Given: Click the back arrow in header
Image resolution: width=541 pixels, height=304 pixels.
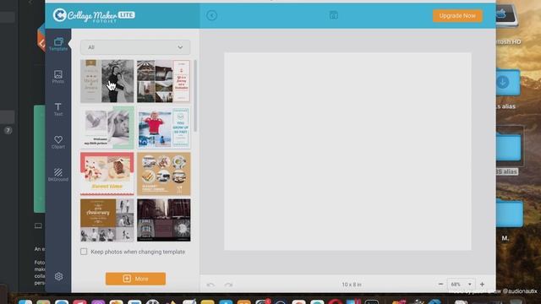Looking at the screenshot, I should (212, 15).
